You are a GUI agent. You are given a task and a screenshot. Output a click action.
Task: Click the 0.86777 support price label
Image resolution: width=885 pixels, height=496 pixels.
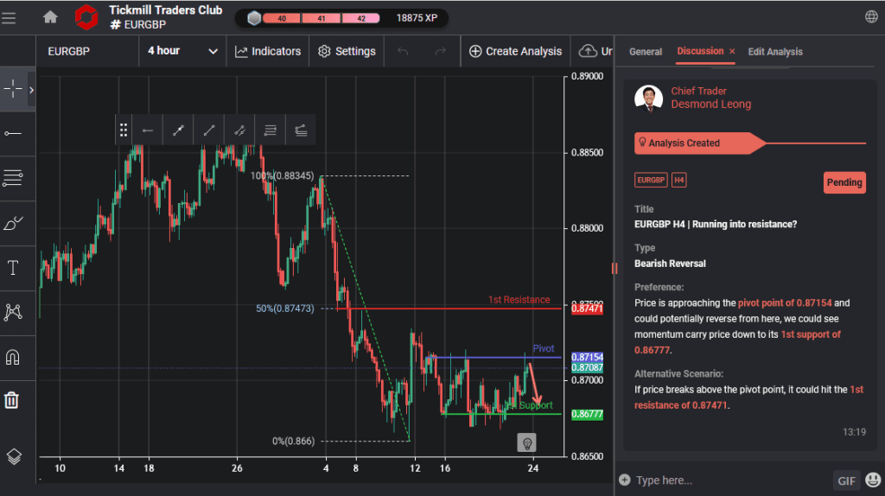tap(587, 414)
